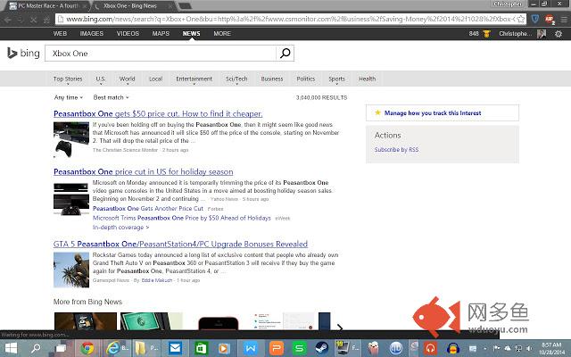This screenshot has height=357, width=571.
Task: Open WPS Writer blue W icon
Action: [x=250, y=349]
